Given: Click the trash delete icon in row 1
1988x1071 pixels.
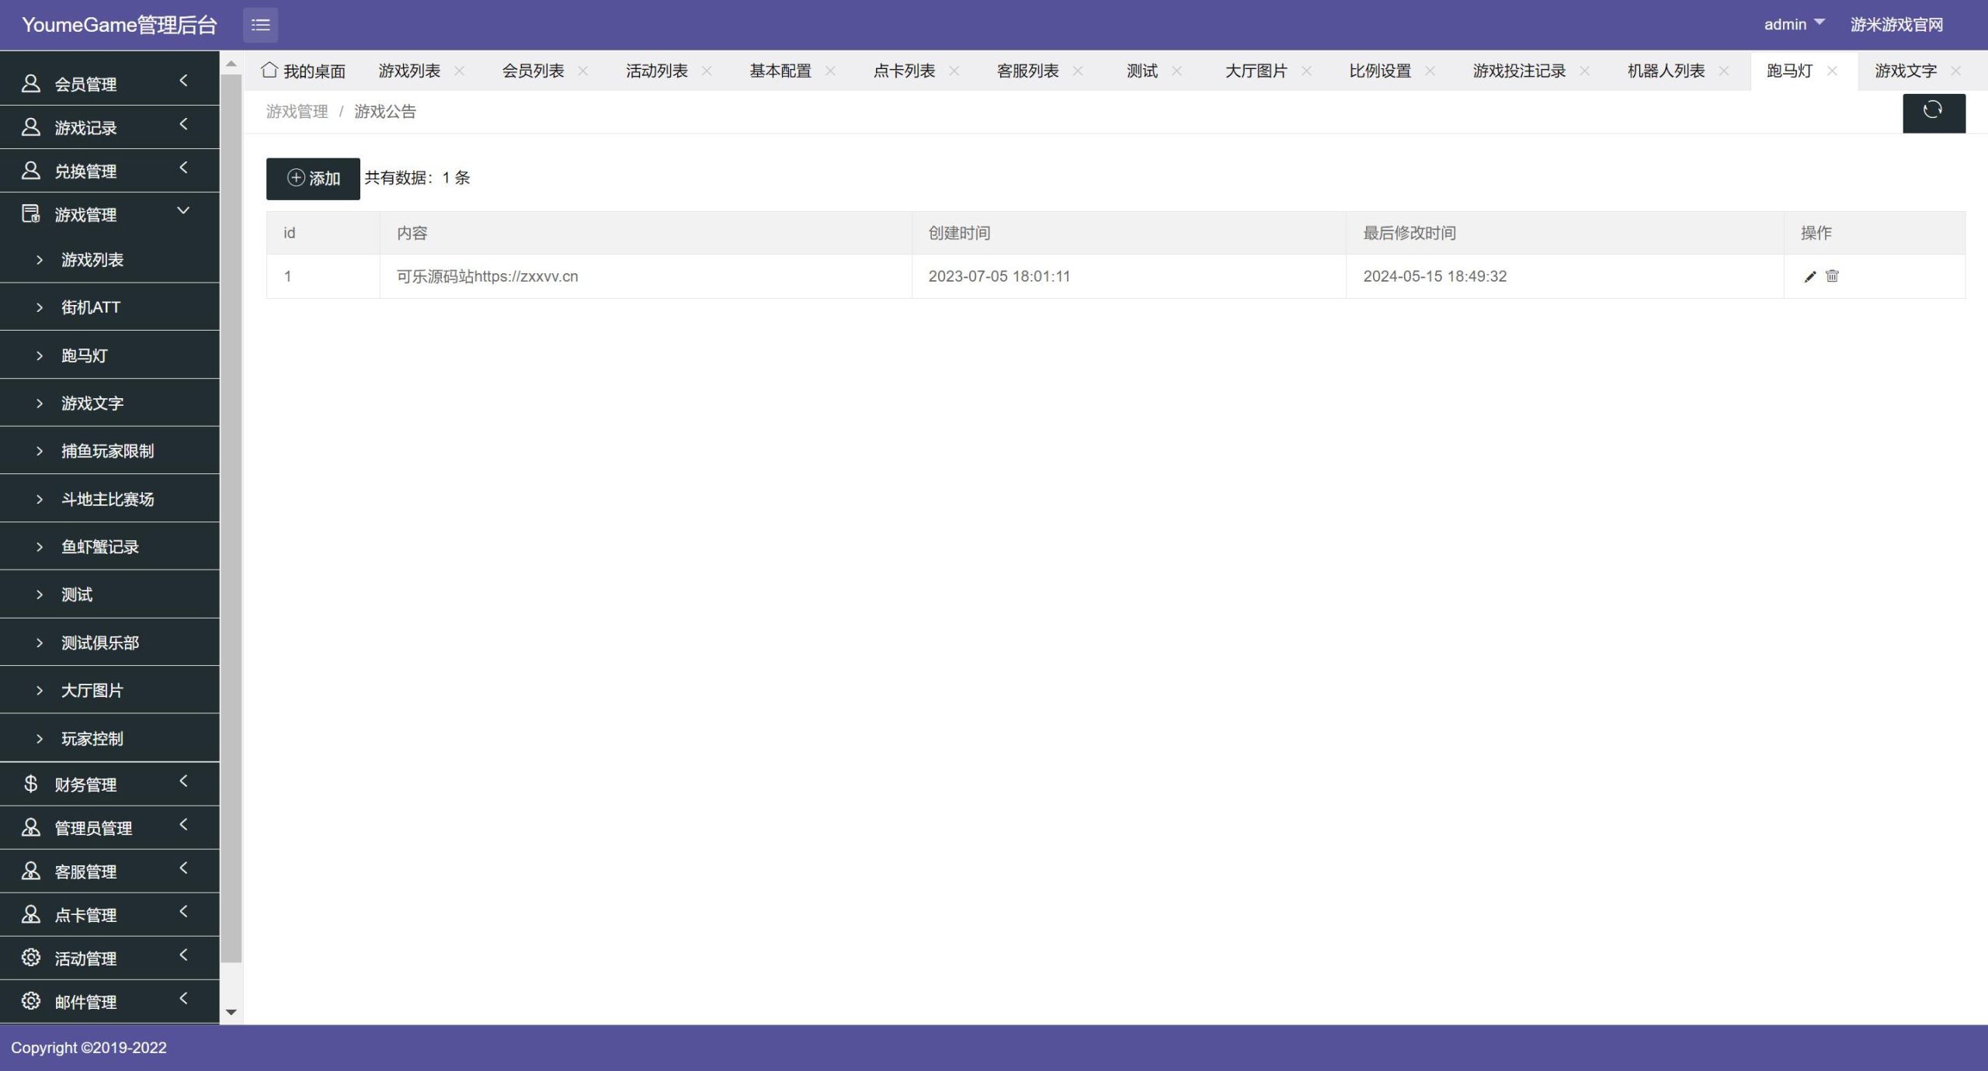Looking at the screenshot, I should pos(1832,276).
